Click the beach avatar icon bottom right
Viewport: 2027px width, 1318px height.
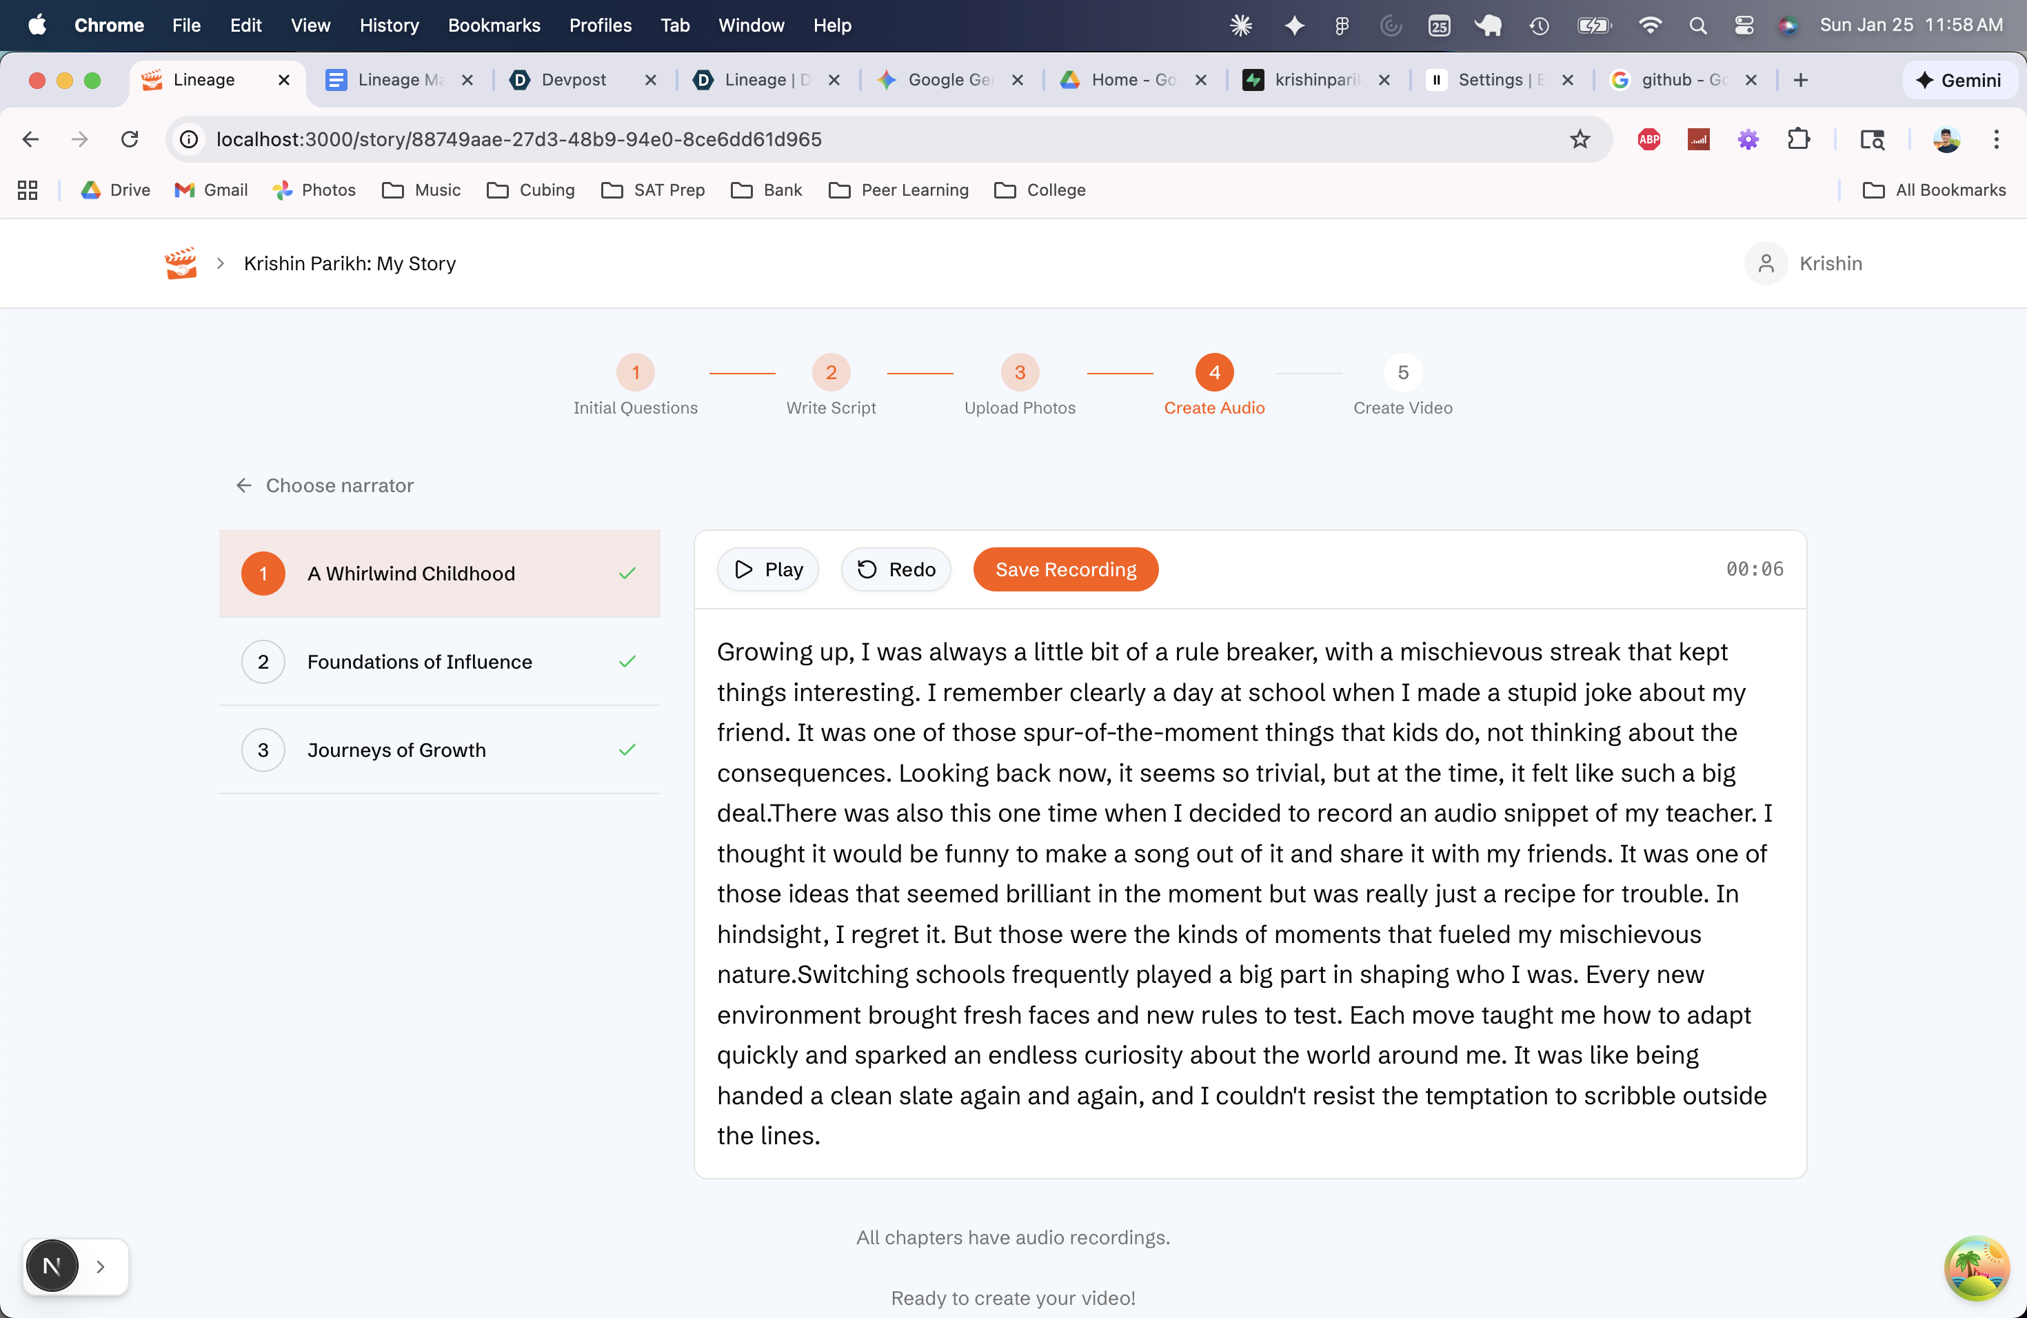pyautogui.click(x=1977, y=1268)
